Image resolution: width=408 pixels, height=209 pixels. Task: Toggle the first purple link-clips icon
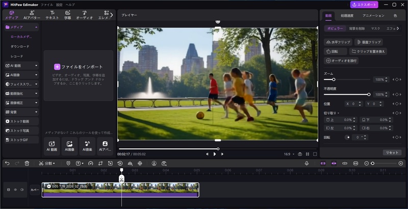pos(323,163)
